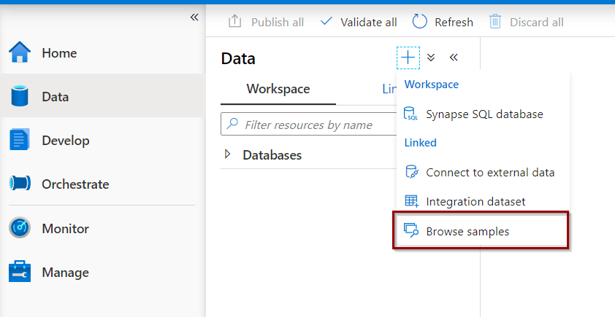Viewport: 615px width, 317px height.
Task: Collapse the left navigation sidebar
Action: point(194,17)
